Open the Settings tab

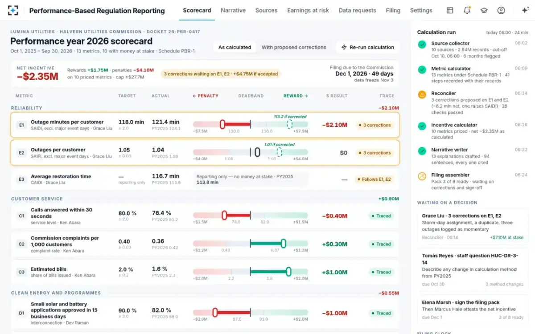coord(421,10)
